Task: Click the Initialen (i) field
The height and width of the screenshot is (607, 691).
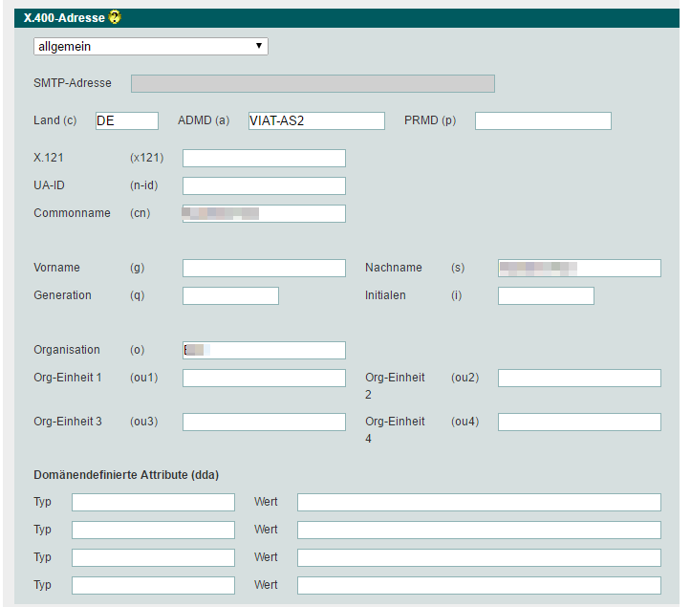Action: [546, 295]
